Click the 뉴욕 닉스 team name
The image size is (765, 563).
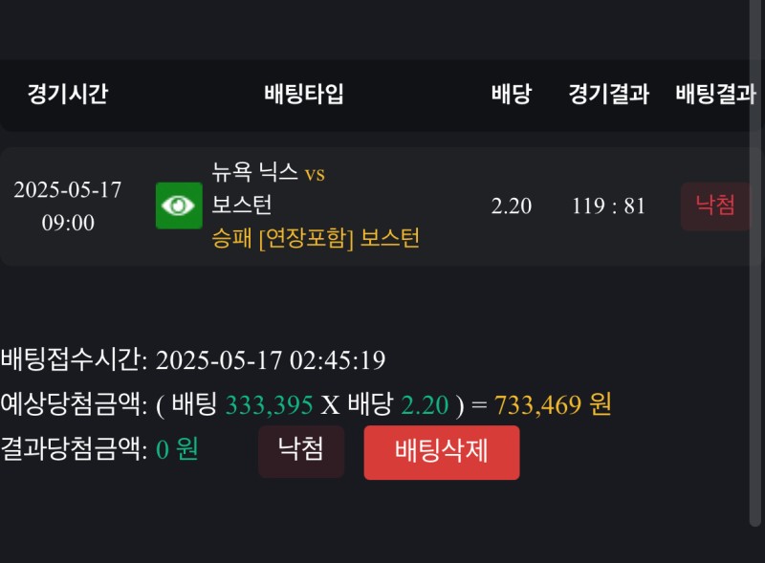click(x=256, y=174)
